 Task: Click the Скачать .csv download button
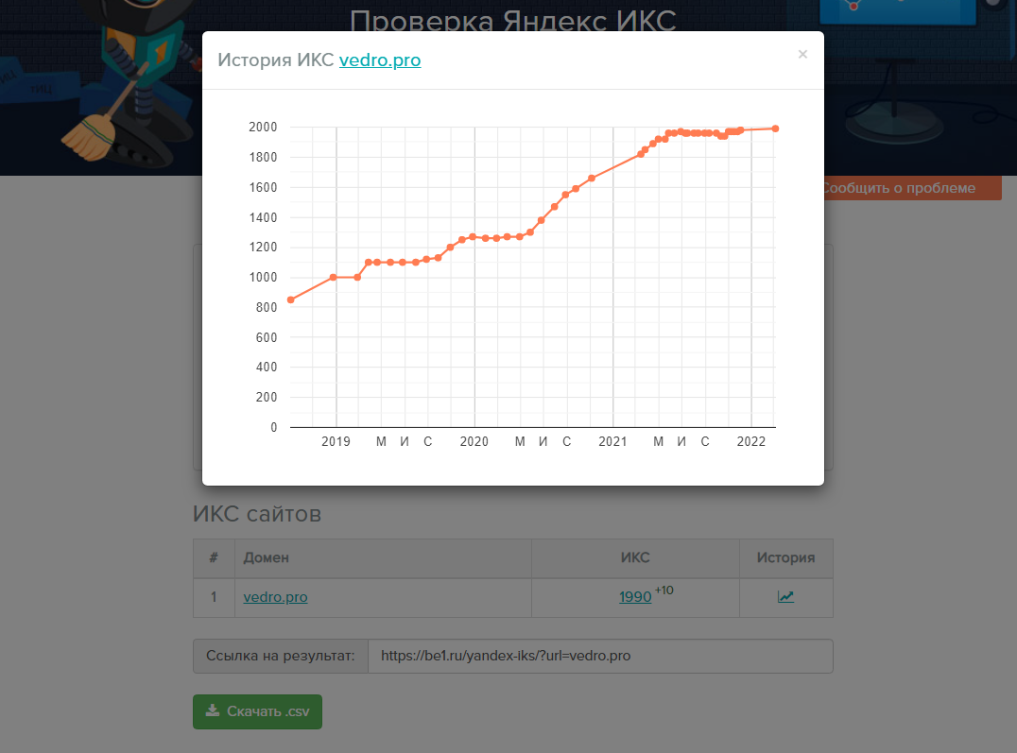pyautogui.click(x=257, y=711)
